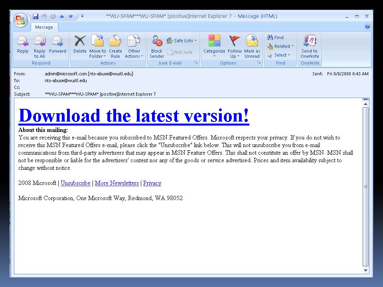
Task: Open Customize Quick Access Toolbar dropdown
Action: (x=83, y=16)
